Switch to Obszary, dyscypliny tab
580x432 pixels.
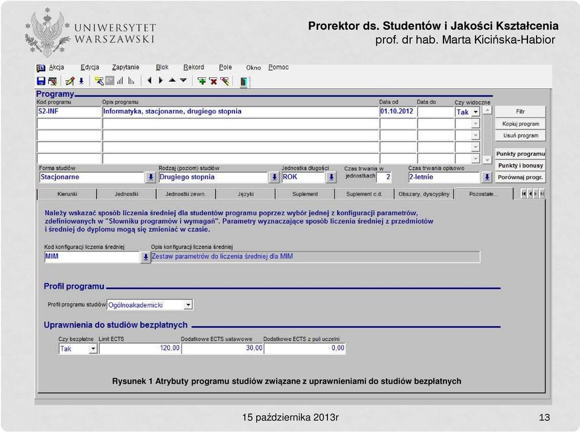[424, 194]
